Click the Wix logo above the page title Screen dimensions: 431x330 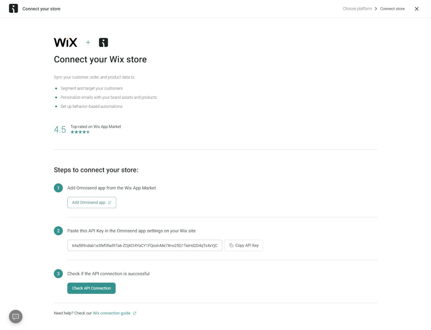(65, 42)
